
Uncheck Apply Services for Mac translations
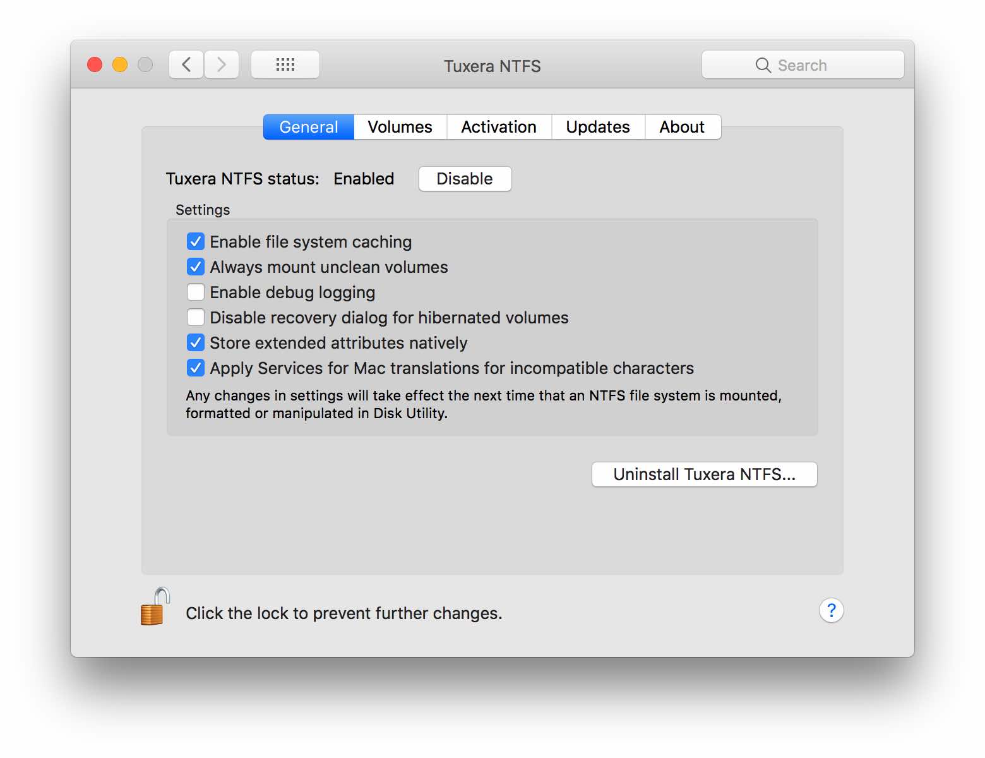(196, 368)
